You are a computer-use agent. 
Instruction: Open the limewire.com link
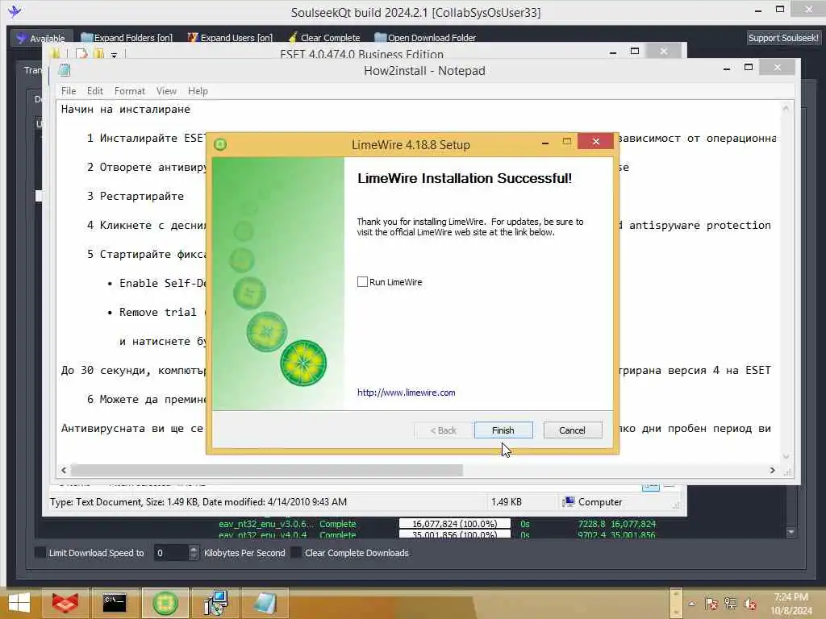pos(407,393)
